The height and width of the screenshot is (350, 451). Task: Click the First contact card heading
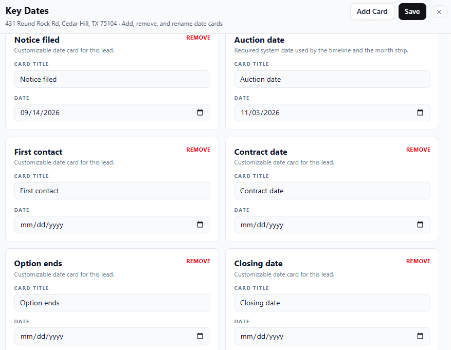click(x=38, y=152)
